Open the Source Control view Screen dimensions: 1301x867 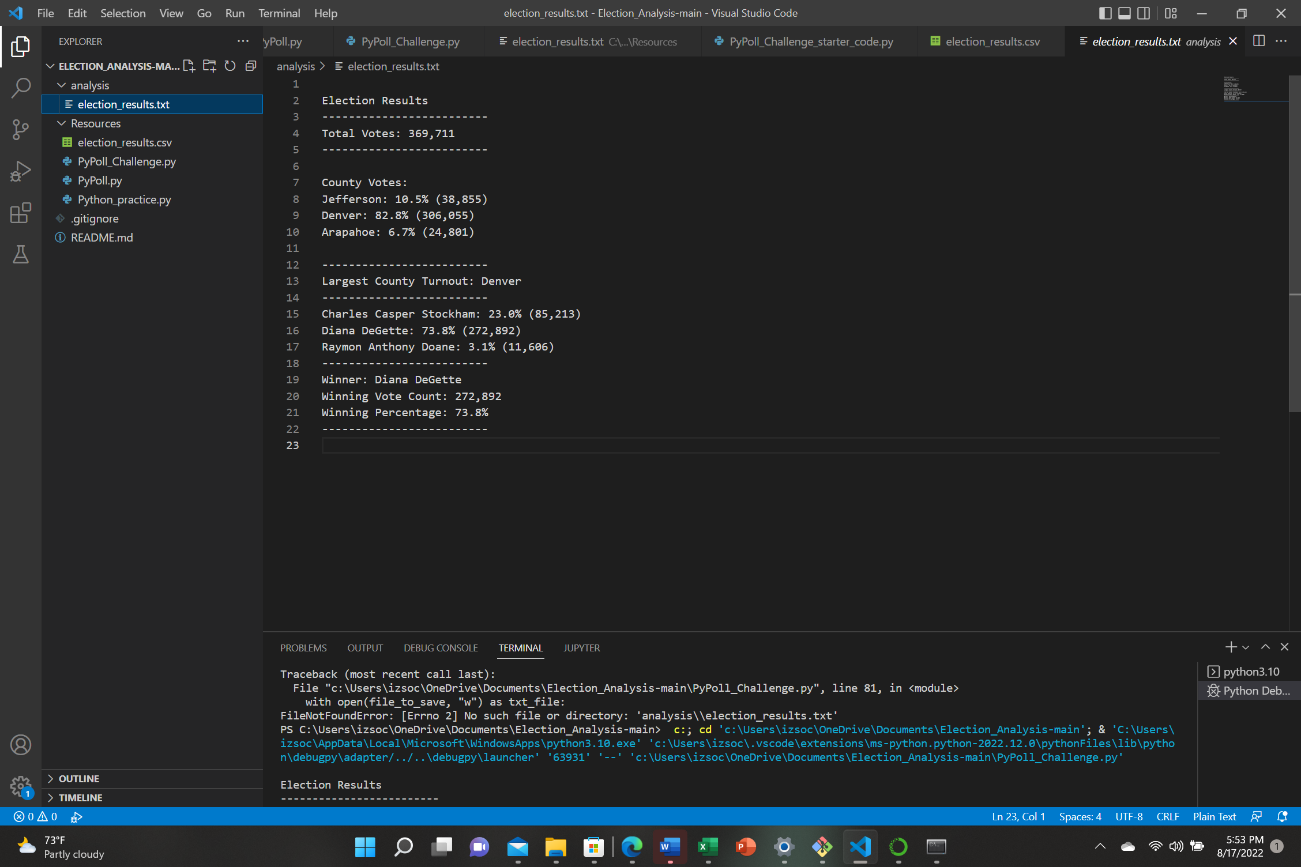pyautogui.click(x=21, y=129)
